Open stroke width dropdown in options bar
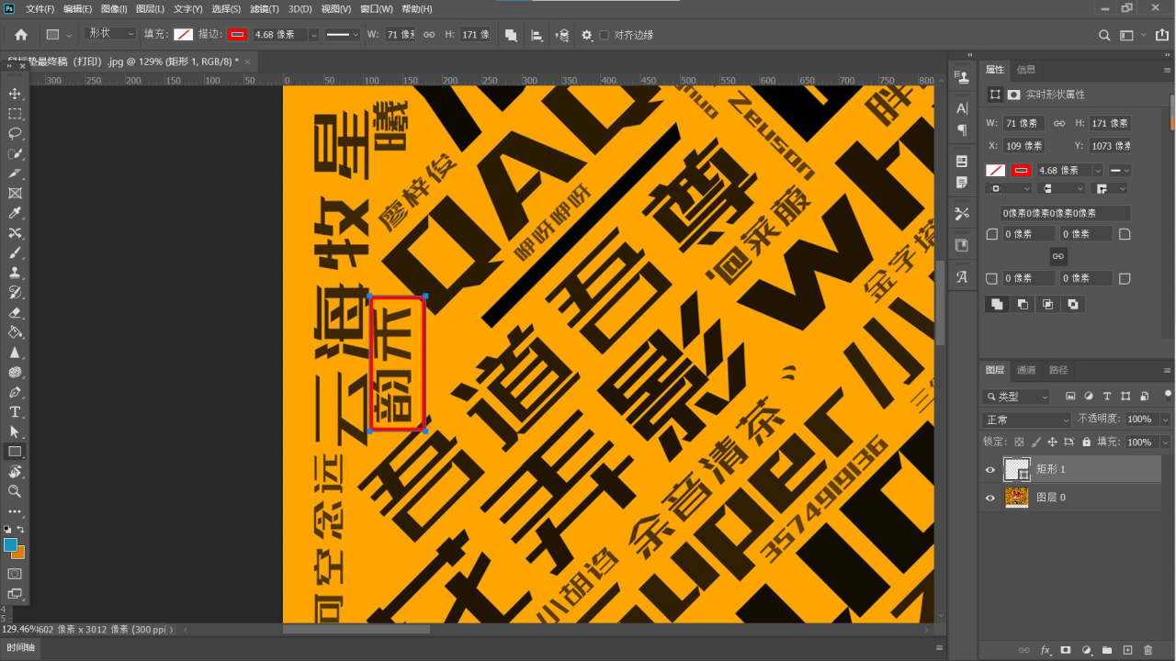 click(313, 35)
